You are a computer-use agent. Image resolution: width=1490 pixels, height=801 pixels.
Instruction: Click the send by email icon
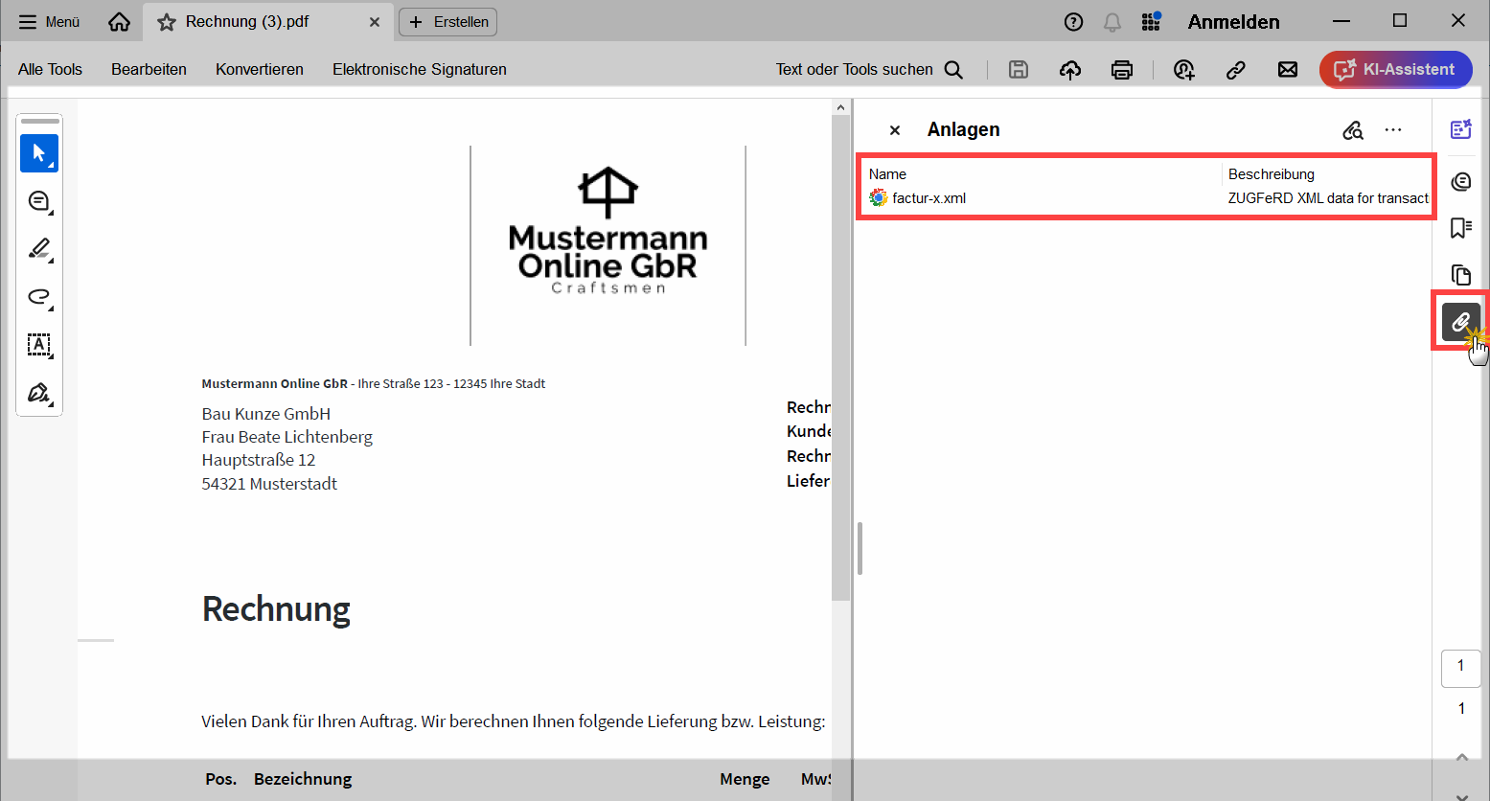[x=1288, y=69]
